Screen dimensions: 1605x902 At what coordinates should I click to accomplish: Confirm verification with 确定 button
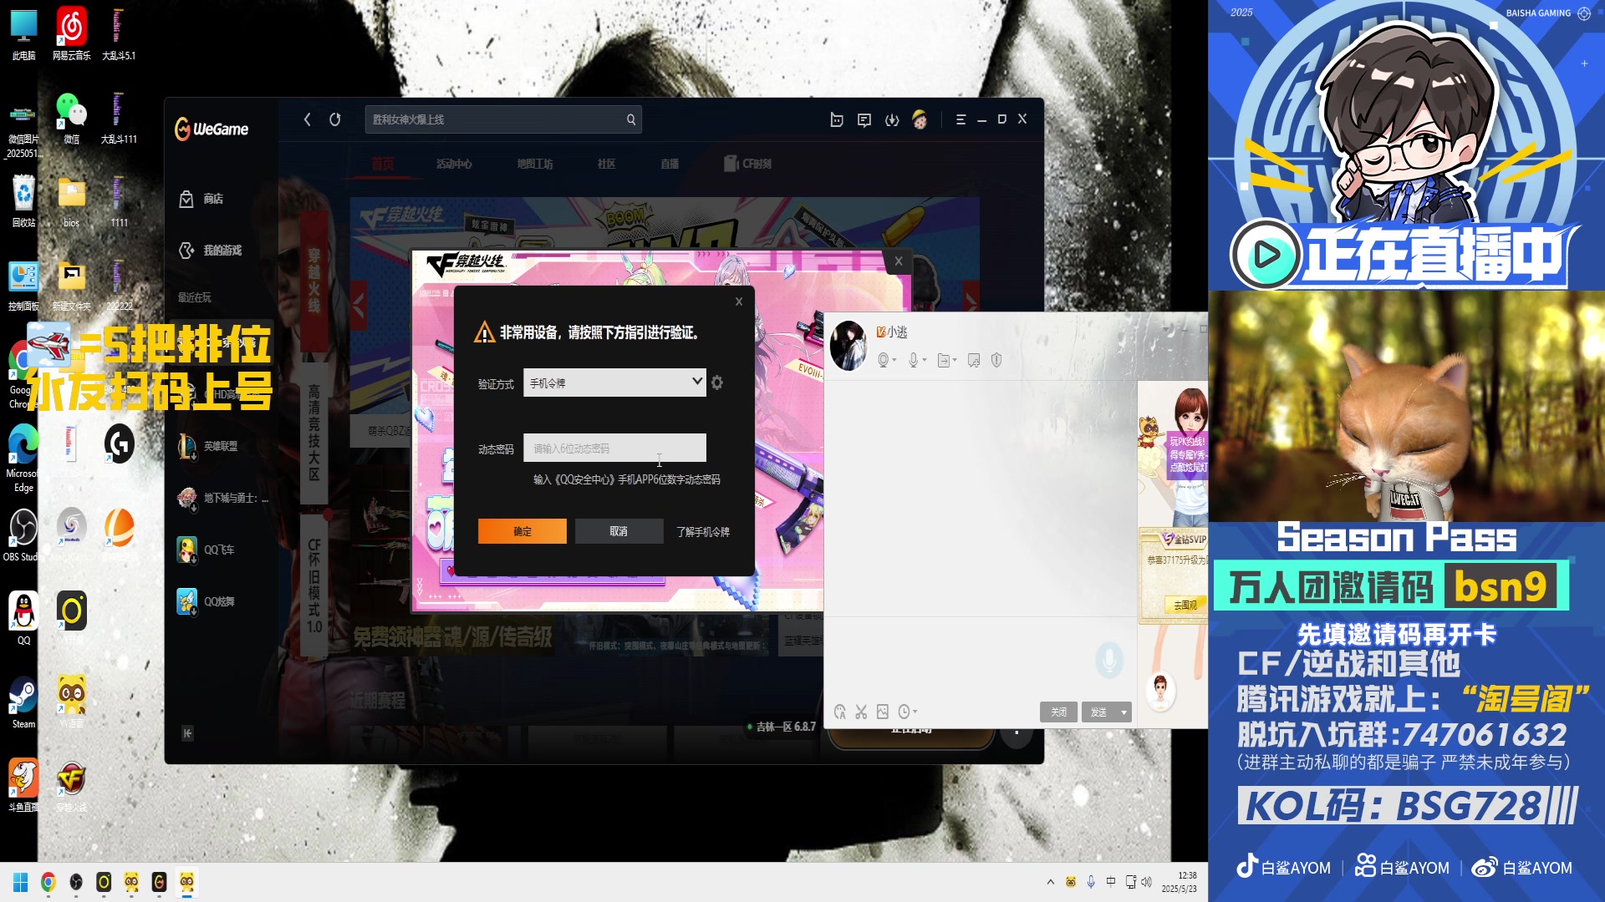point(522,531)
